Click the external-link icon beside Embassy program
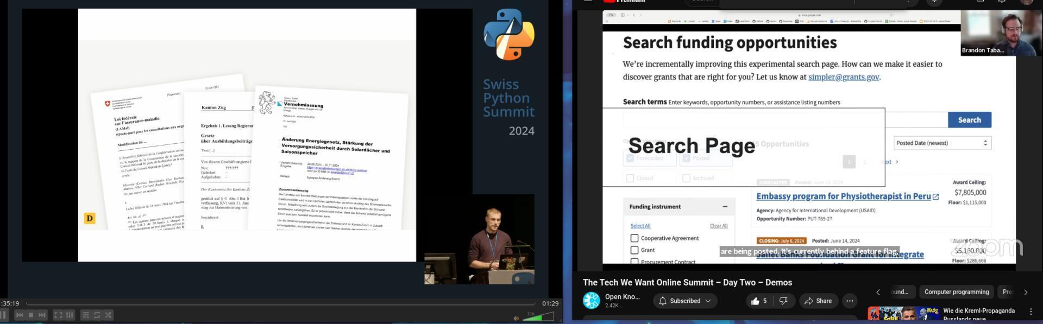 [x=935, y=196]
